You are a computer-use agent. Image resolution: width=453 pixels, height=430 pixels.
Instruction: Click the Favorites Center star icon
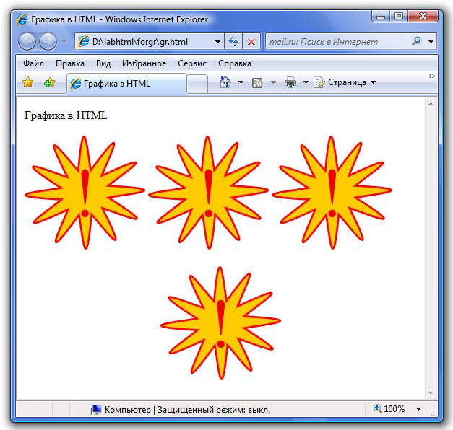pos(28,82)
